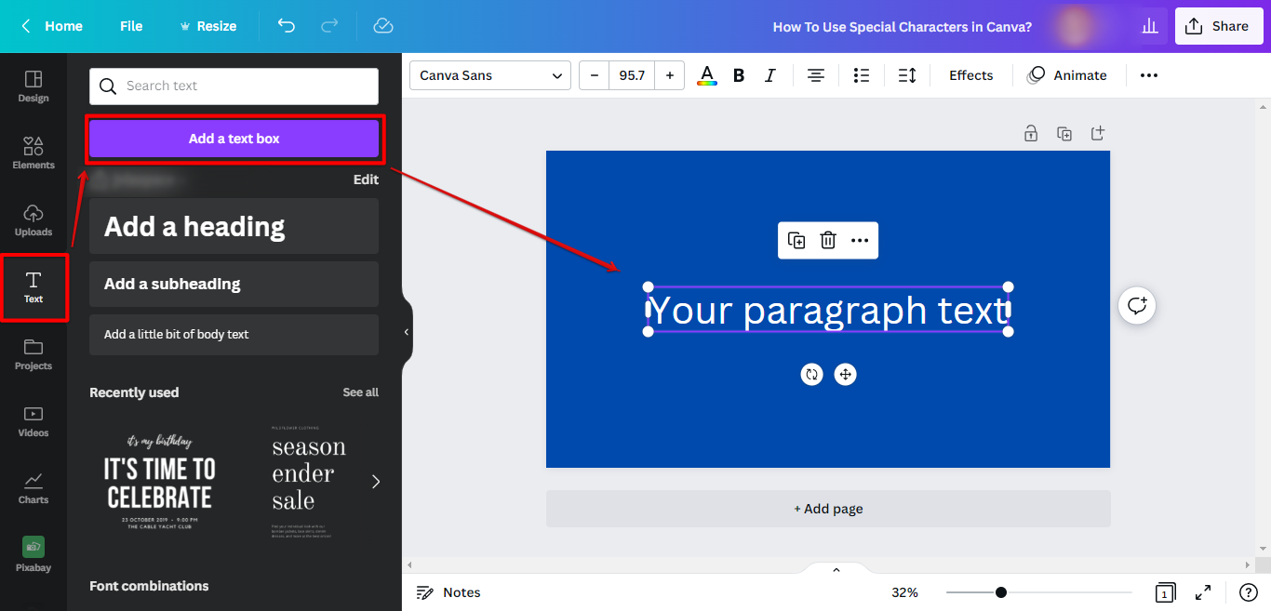Toggle the bulleted list style

pos(861,75)
